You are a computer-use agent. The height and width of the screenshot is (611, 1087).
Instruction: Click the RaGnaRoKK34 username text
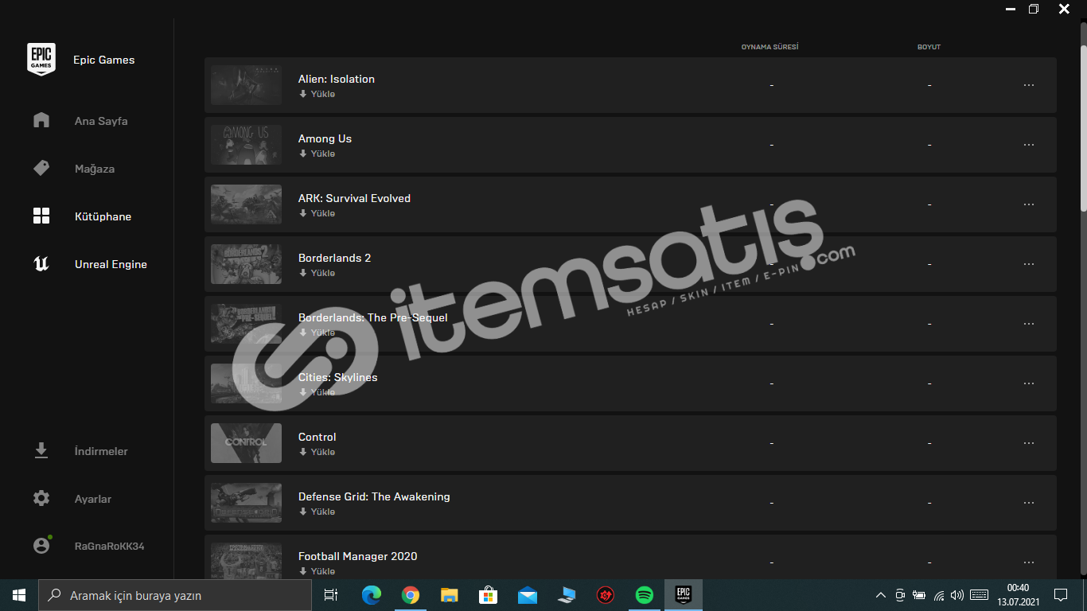pyautogui.click(x=109, y=547)
